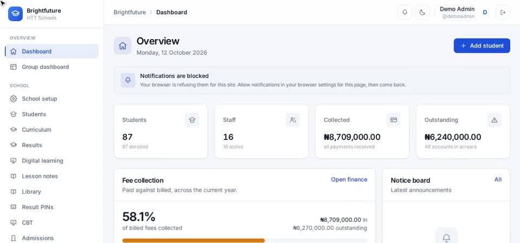The image size is (520, 243).
Task: Click the D user avatar
Action: point(485,12)
